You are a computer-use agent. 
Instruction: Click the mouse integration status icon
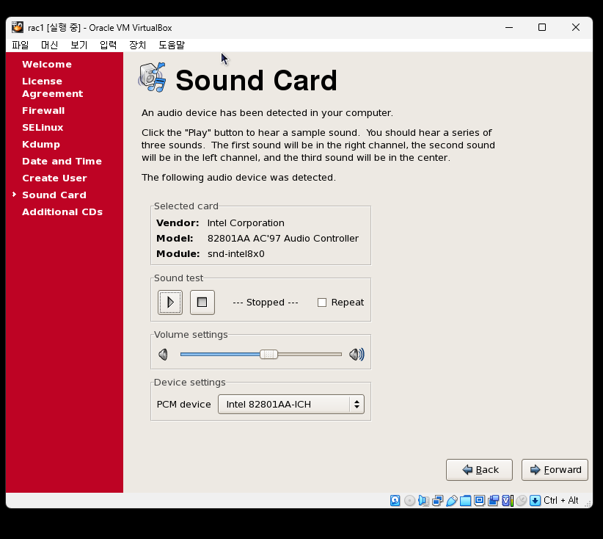click(x=522, y=501)
